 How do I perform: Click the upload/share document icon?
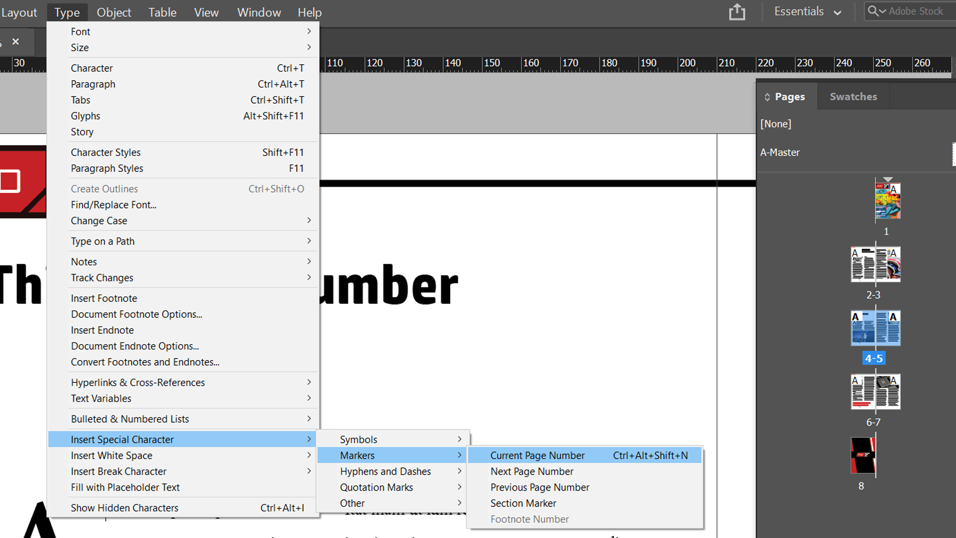[737, 12]
